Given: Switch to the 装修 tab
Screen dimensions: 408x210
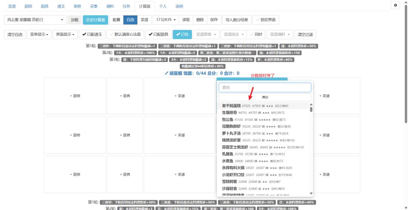Looking at the screenshot, I should 77,6.
